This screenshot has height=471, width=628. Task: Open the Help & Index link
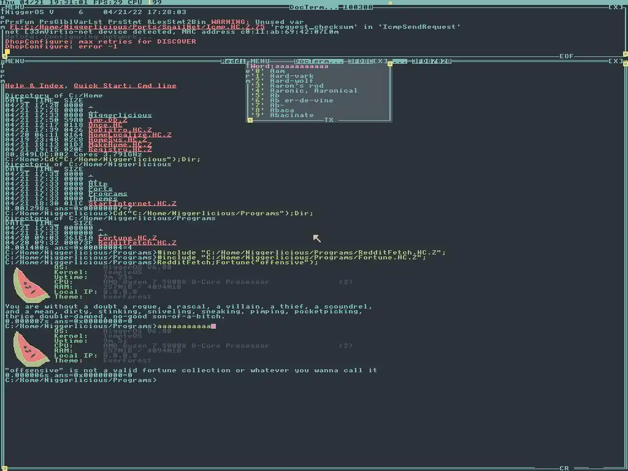[34, 86]
